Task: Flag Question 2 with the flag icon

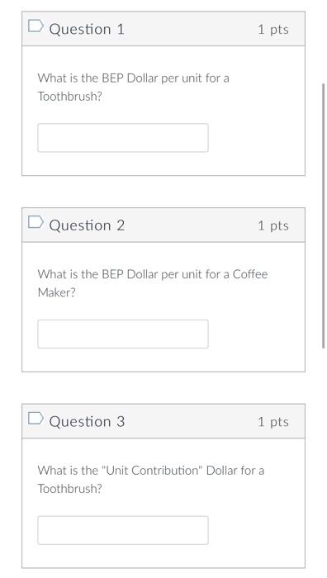Action: tap(36, 222)
